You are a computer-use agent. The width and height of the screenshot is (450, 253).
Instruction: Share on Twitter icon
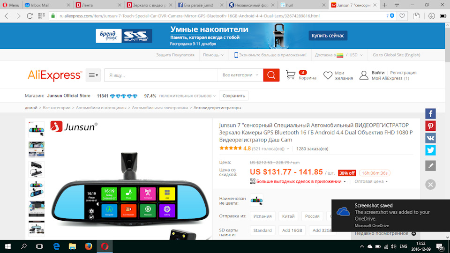(430, 150)
